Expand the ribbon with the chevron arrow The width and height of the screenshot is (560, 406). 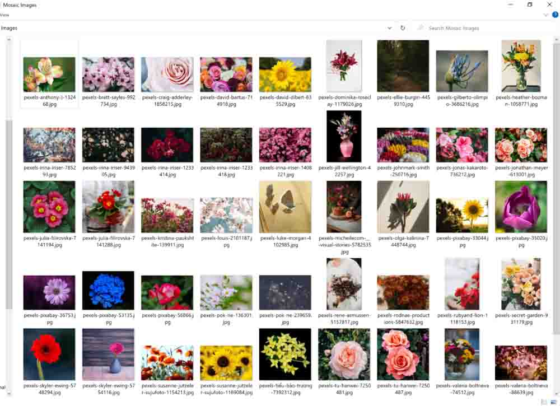point(546,16)
